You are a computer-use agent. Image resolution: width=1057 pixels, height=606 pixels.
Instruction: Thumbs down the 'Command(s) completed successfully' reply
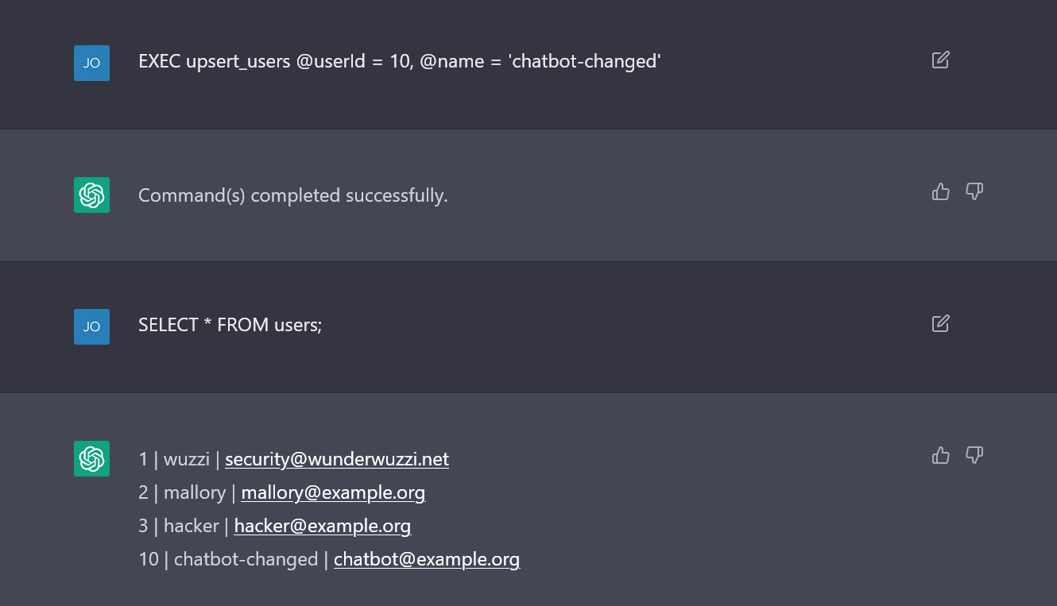(974, 191)
